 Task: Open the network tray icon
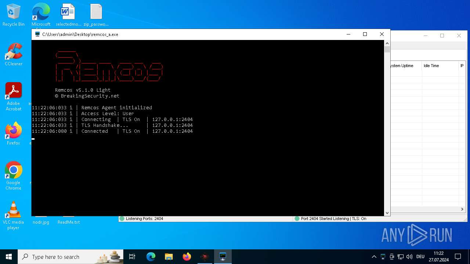point(401,257)
